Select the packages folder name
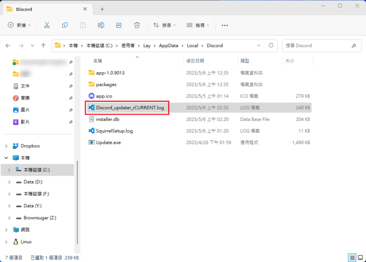 coord(106,85)
